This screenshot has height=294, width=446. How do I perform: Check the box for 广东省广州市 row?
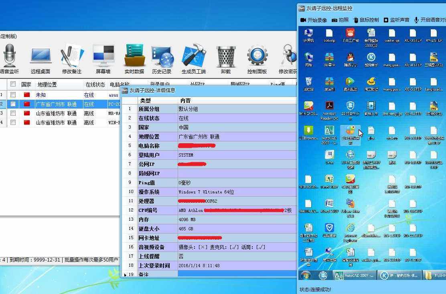[x=13, y=104]
